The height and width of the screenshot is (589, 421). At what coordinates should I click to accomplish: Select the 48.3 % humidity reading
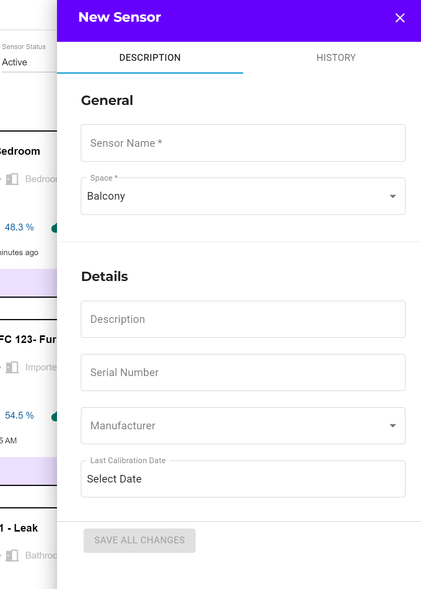pyautogui.click(x=19, y=227)
